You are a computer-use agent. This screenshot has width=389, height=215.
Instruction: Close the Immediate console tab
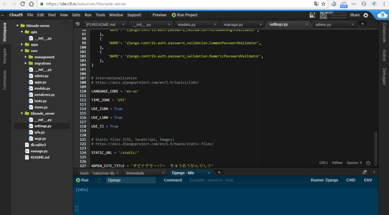pos(163,173)
